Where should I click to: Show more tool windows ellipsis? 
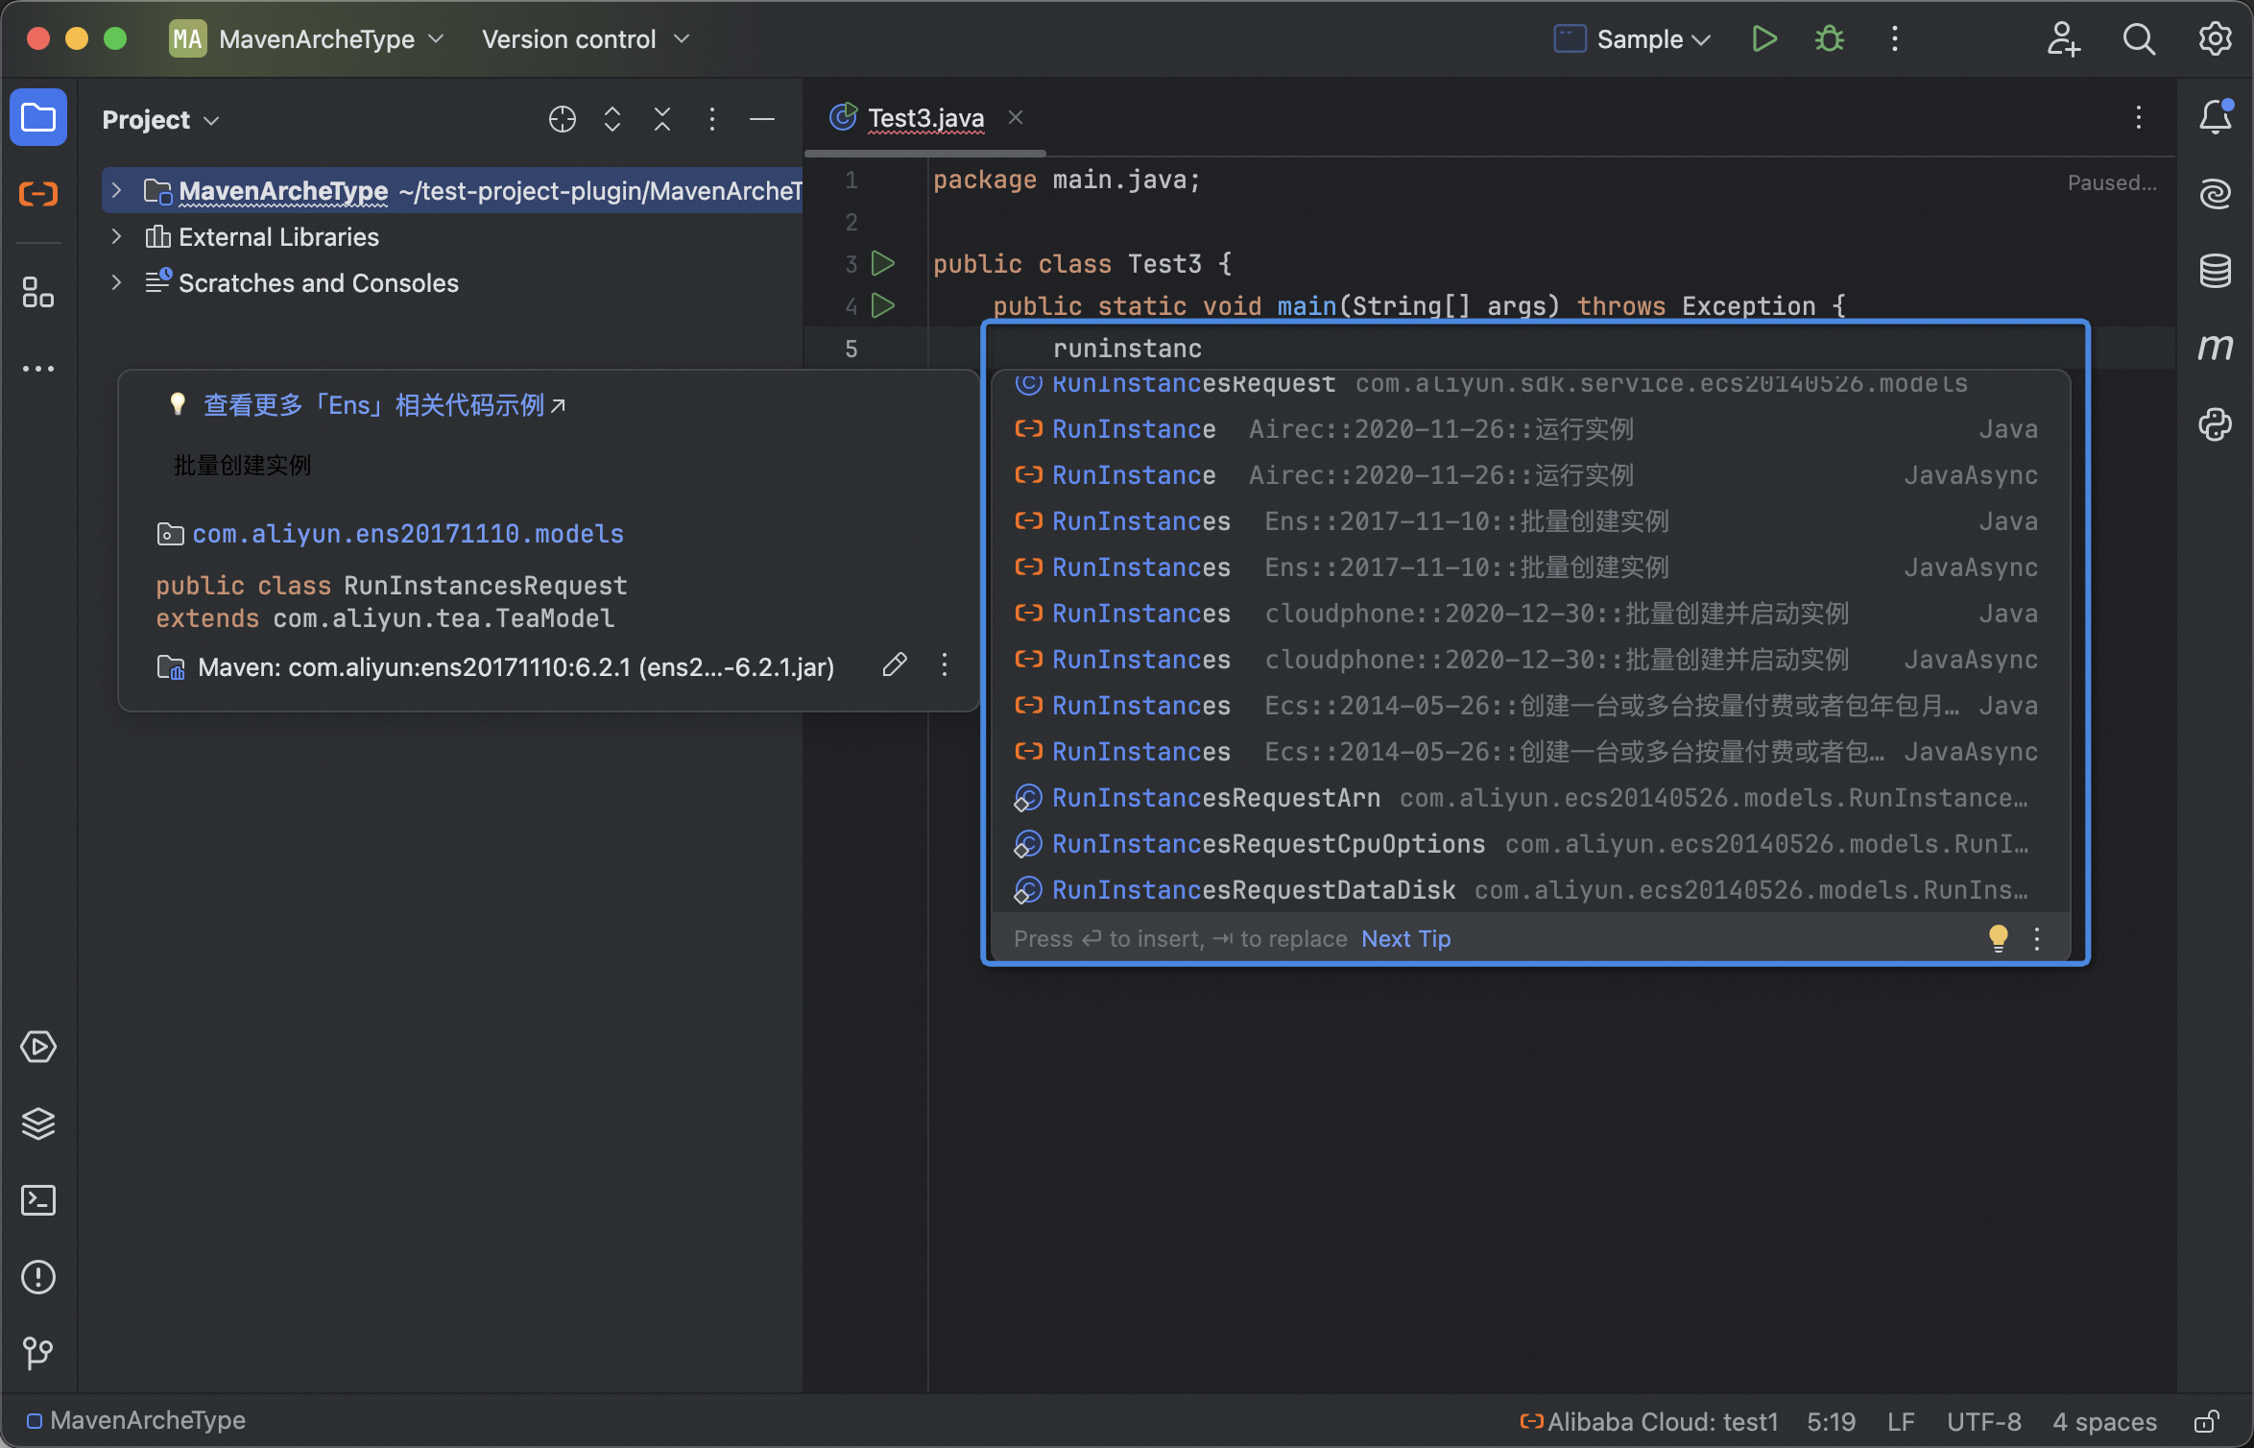coord(38,369)
